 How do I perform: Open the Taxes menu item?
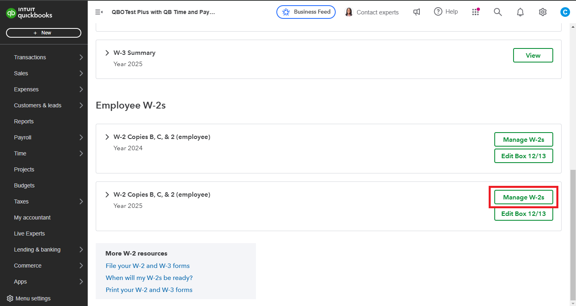21,201
